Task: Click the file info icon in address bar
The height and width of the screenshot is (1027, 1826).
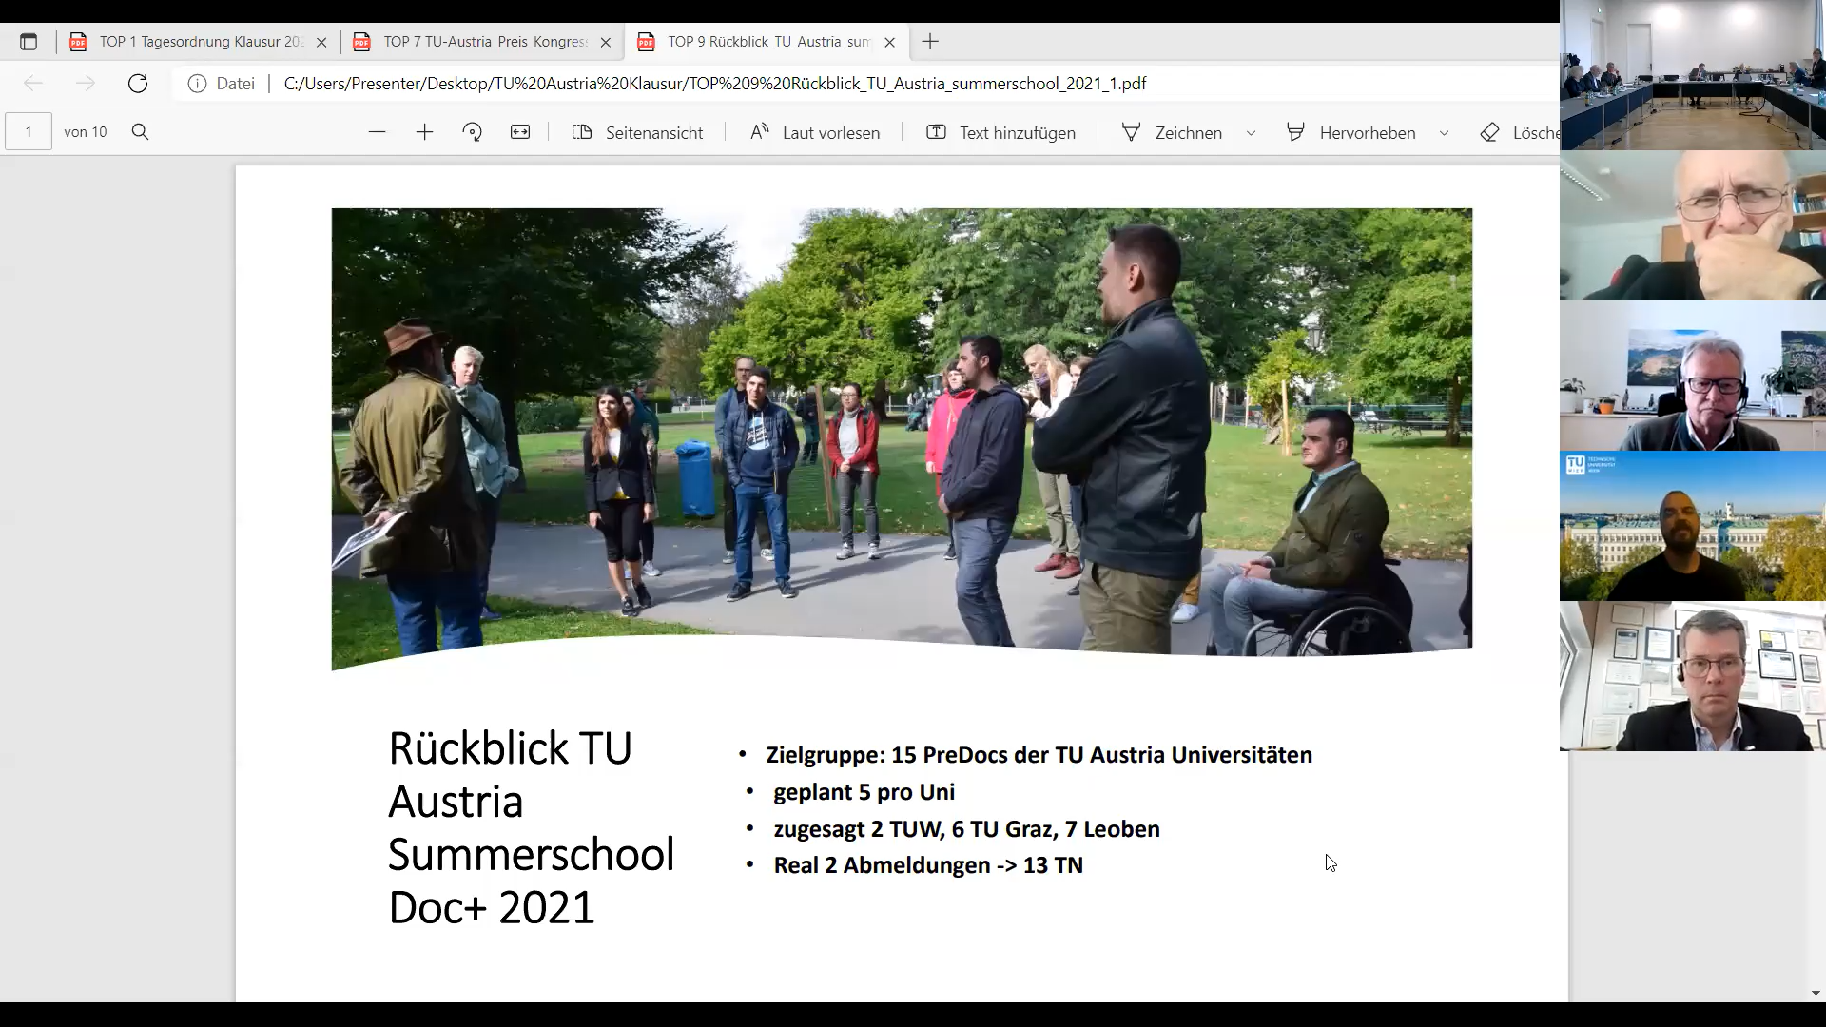Action: 197,84
